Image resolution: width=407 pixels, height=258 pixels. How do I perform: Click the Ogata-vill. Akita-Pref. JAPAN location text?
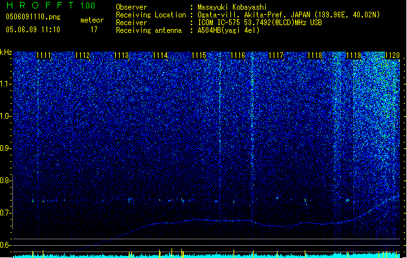point(289,15)
